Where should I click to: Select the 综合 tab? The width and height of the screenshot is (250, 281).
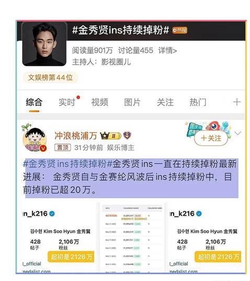click(34, 102)
